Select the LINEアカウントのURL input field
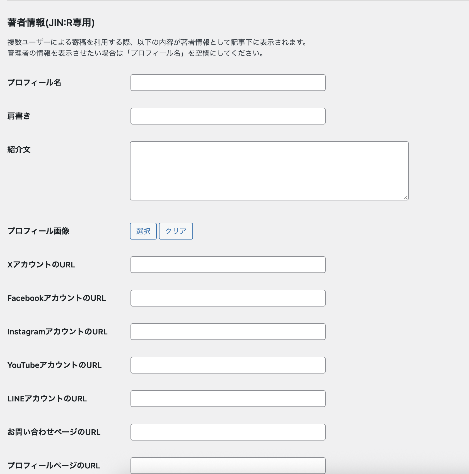Screen dimensions: 469x474 pyautogui.click(x=228, y=399)
